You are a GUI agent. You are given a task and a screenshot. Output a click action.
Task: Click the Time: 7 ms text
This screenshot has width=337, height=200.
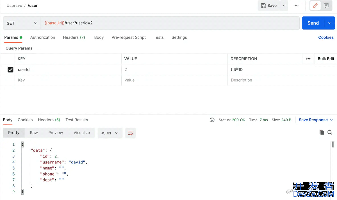tap(258, 120)
